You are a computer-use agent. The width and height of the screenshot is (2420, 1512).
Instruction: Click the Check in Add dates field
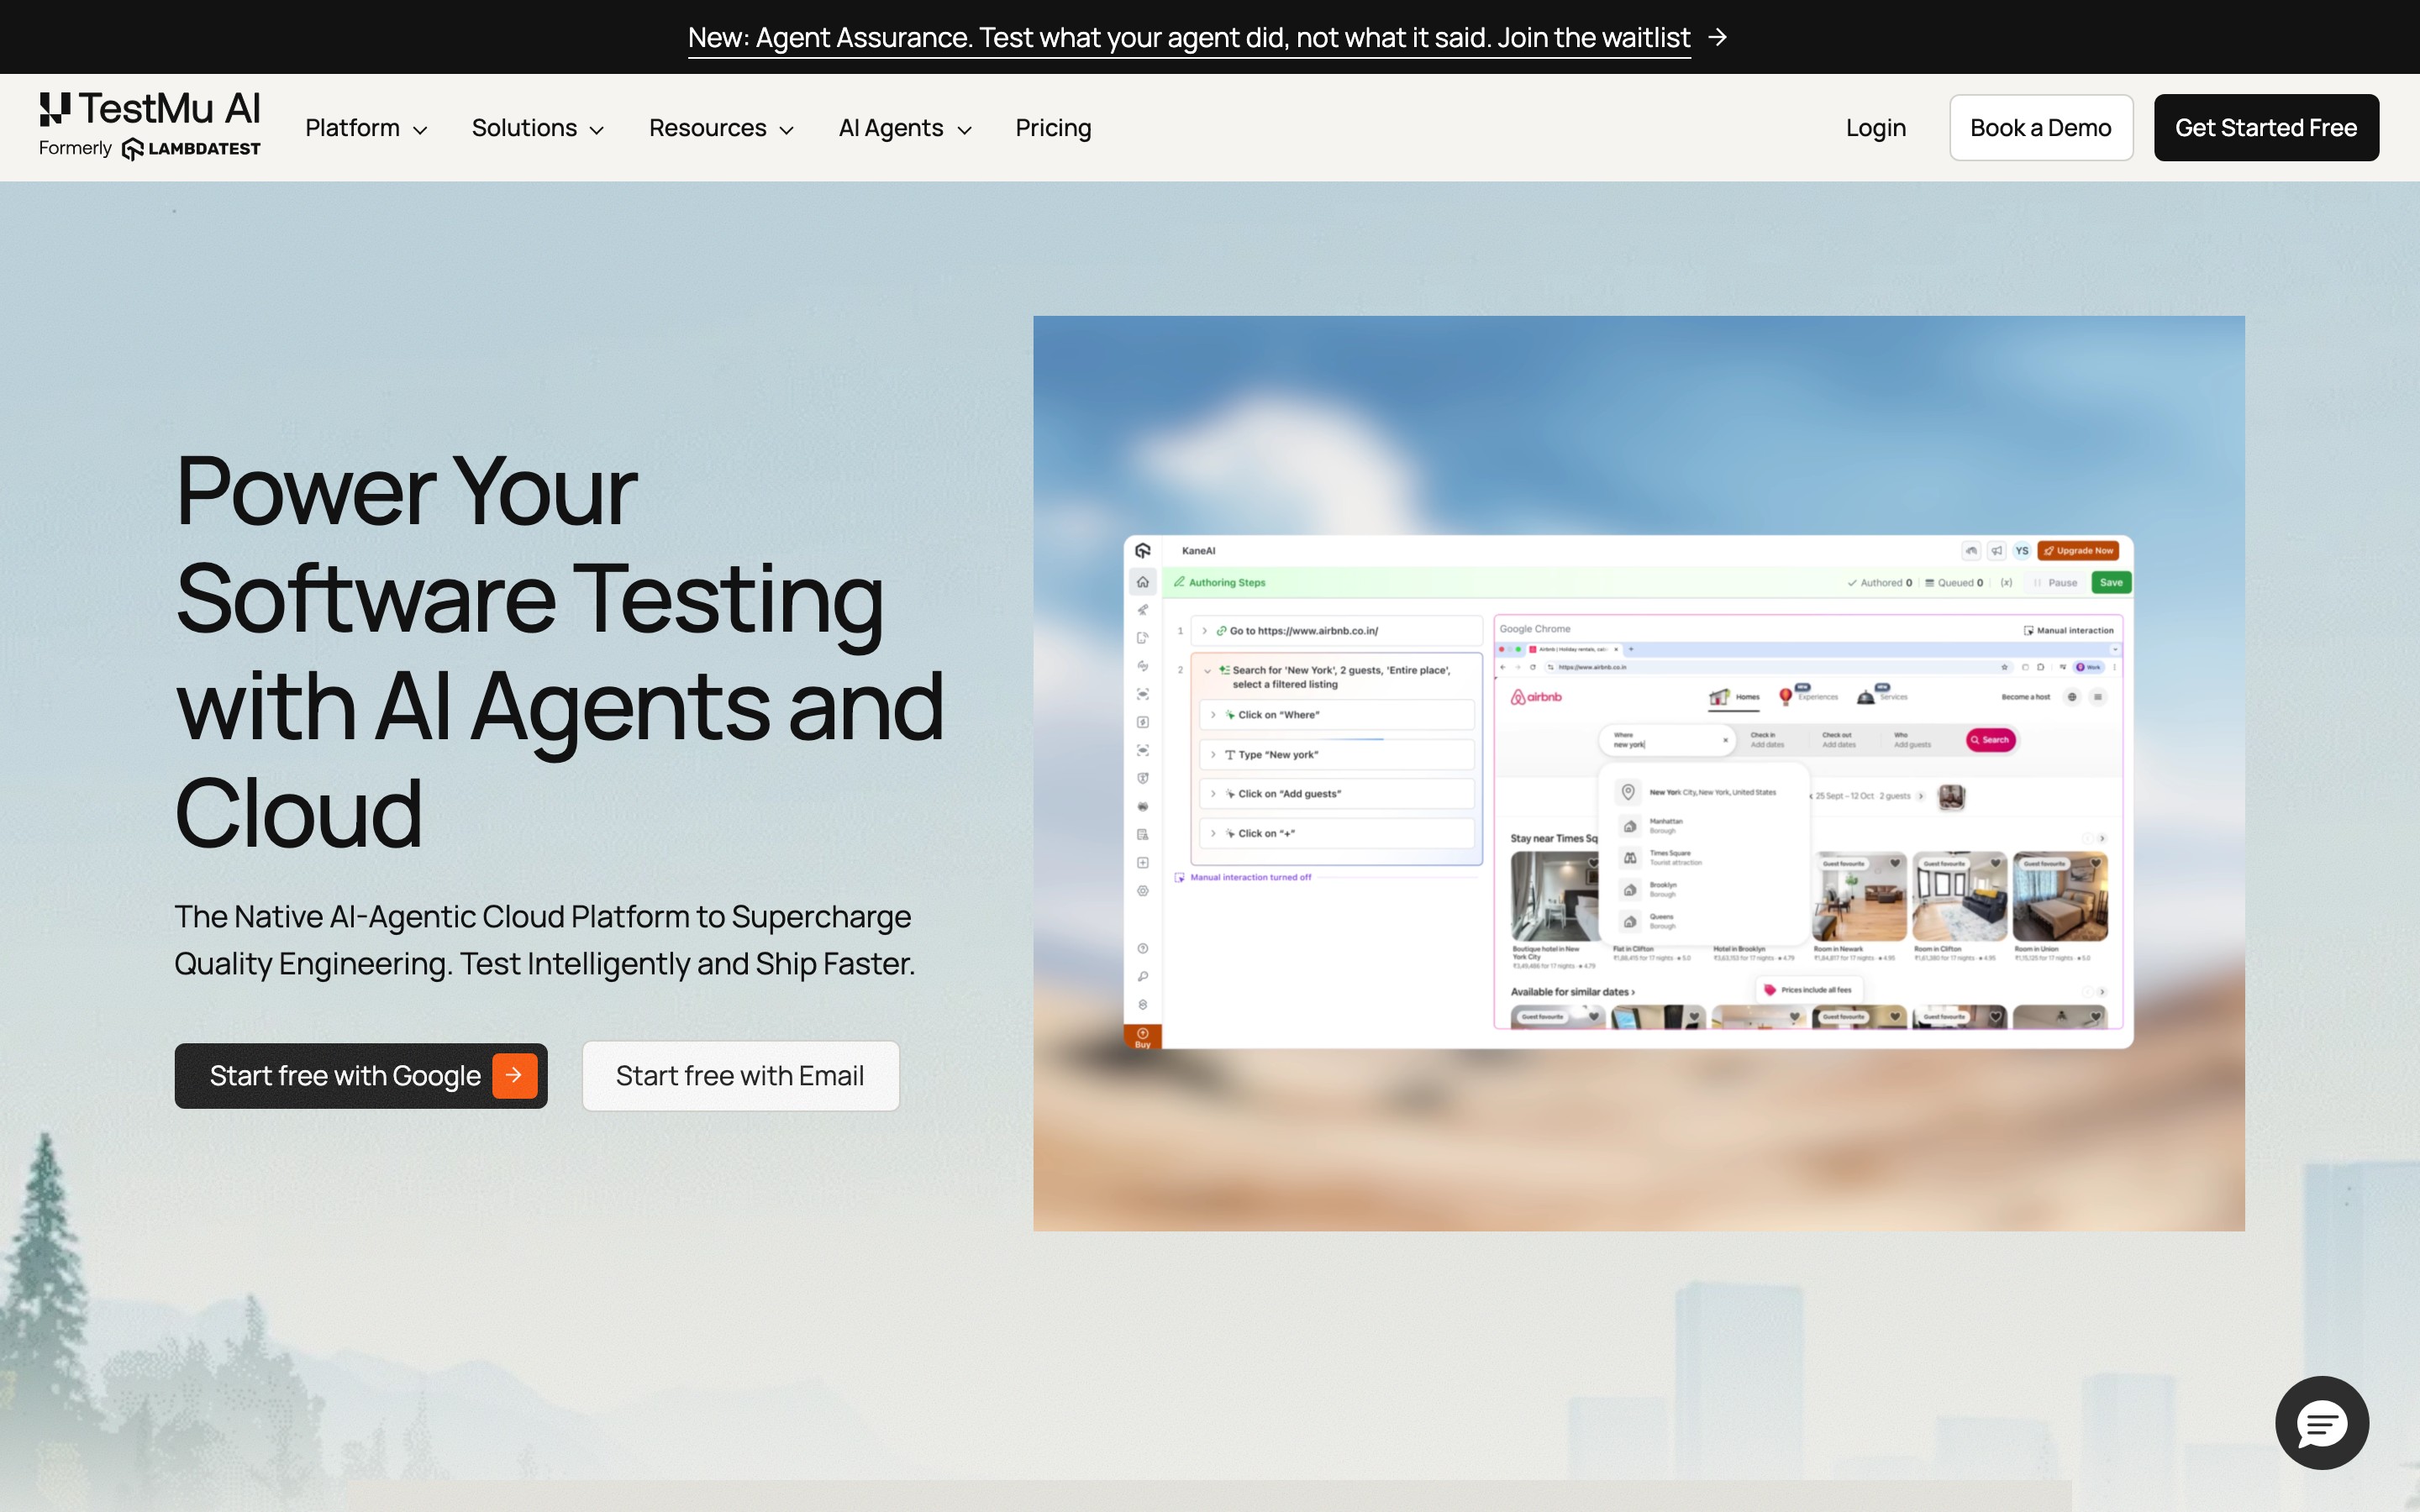pyautogui.click(x=1767, y=740)
